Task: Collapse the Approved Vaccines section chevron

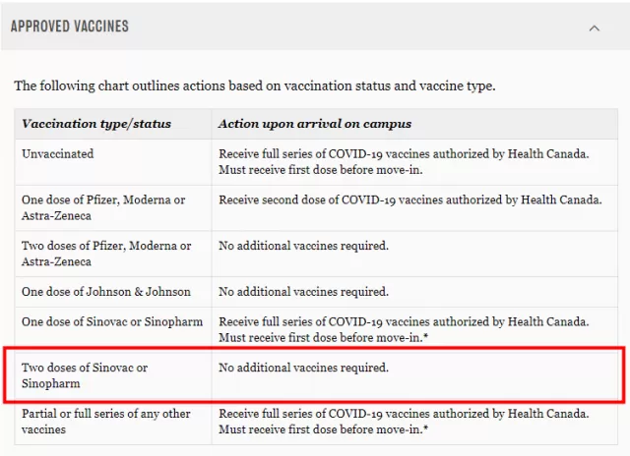Action: (595, 28)
